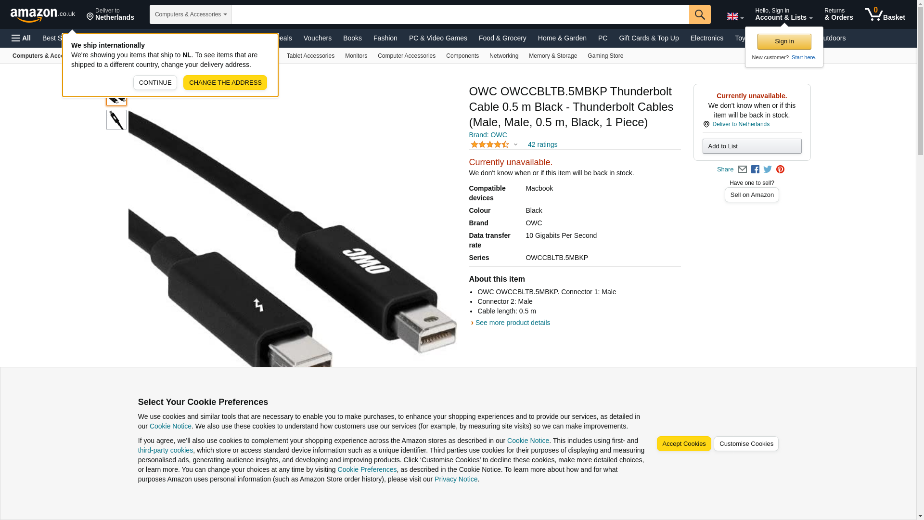Click the search magnifier button

(700, 14)
